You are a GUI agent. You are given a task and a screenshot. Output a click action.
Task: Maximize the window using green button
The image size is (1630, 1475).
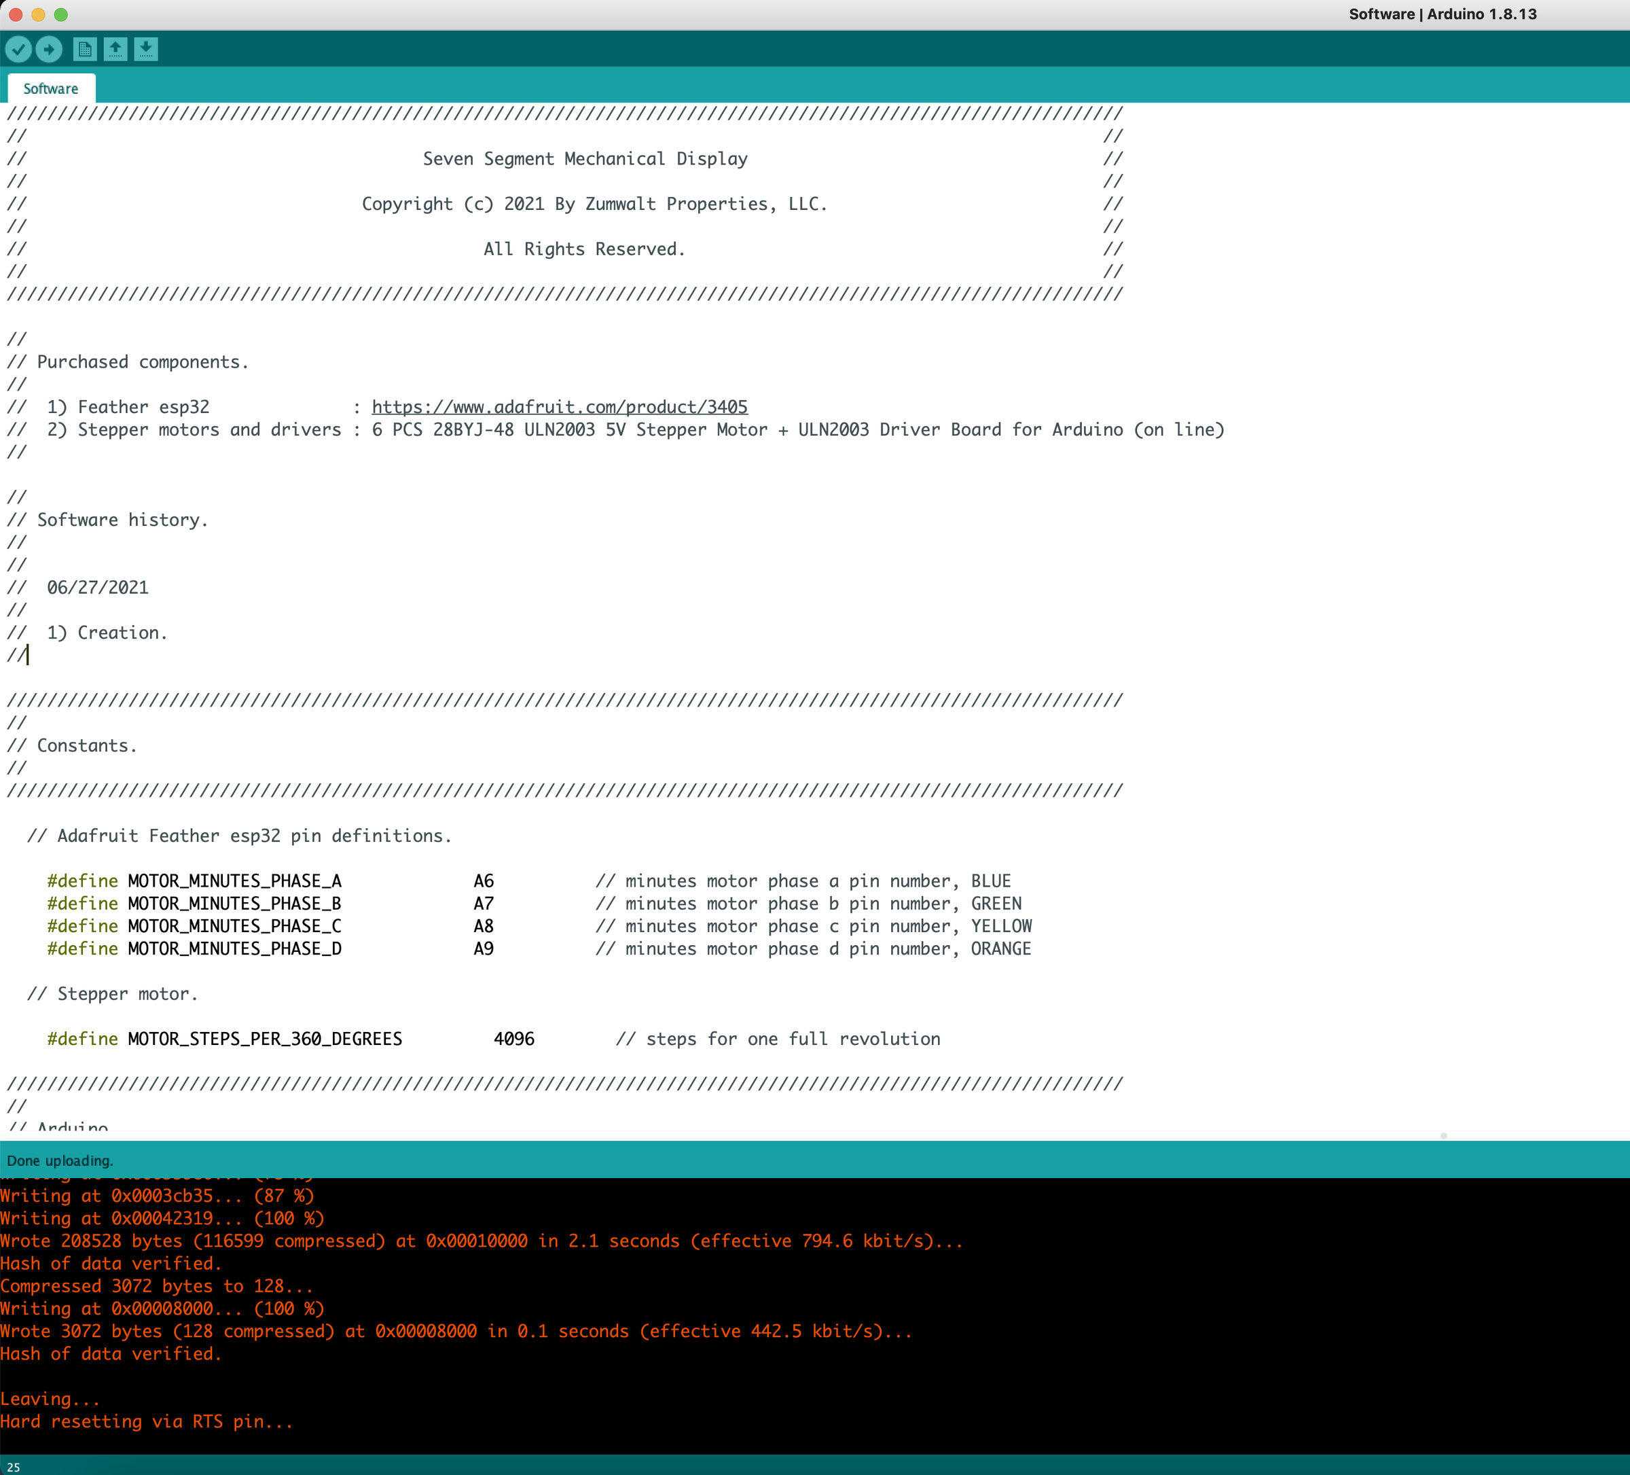(60, 14)
